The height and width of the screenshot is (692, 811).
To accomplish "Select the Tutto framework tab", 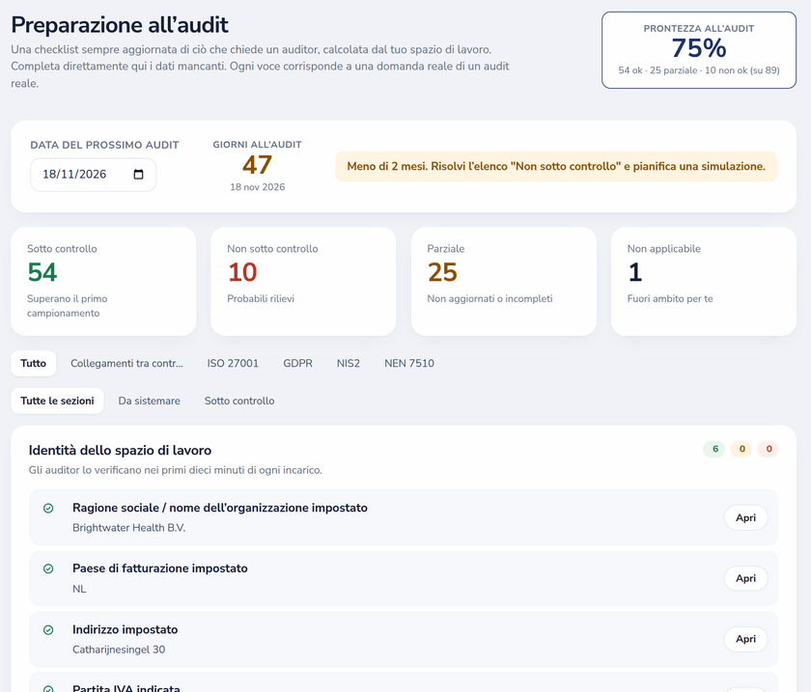I will [33, 363].
